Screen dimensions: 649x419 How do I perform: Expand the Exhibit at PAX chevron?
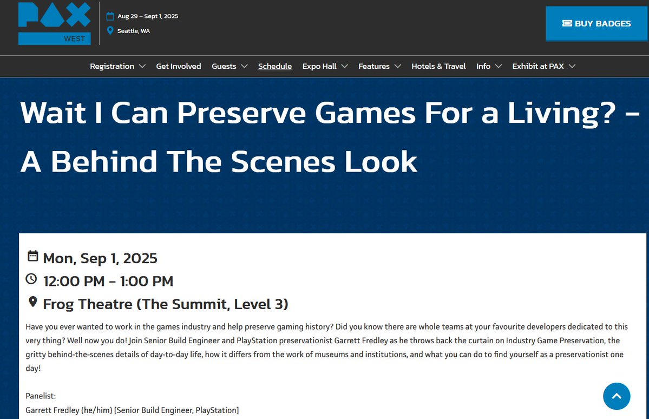pyautogui.click(x=572, y=66)
